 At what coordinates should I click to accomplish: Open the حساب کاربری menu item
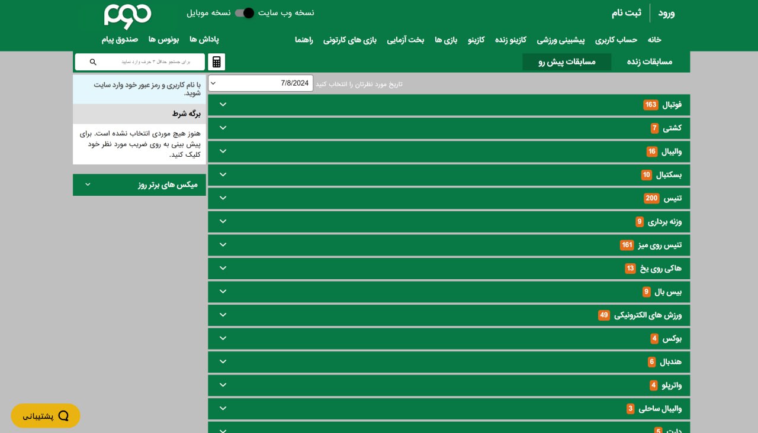point(616,40)
